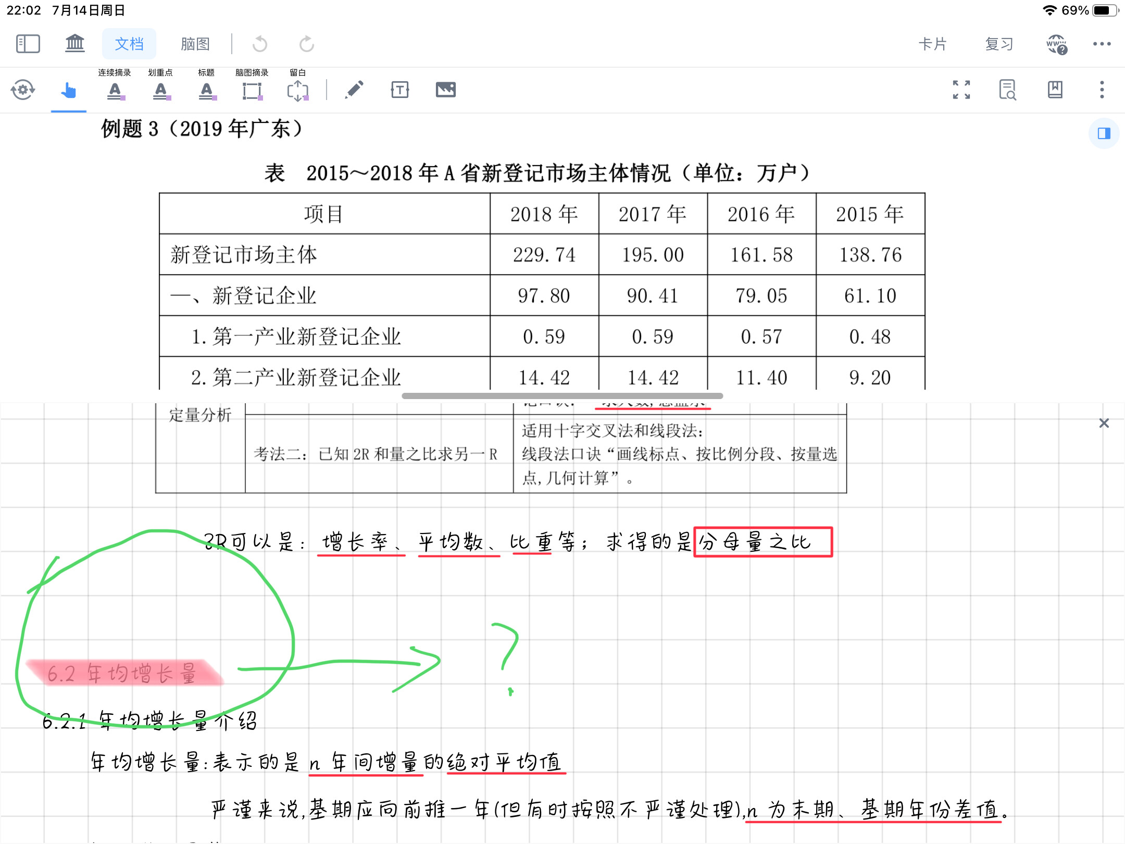
Task: Click the 项目 table header cell
Action: pyautogui.click(x=324, y=214)
